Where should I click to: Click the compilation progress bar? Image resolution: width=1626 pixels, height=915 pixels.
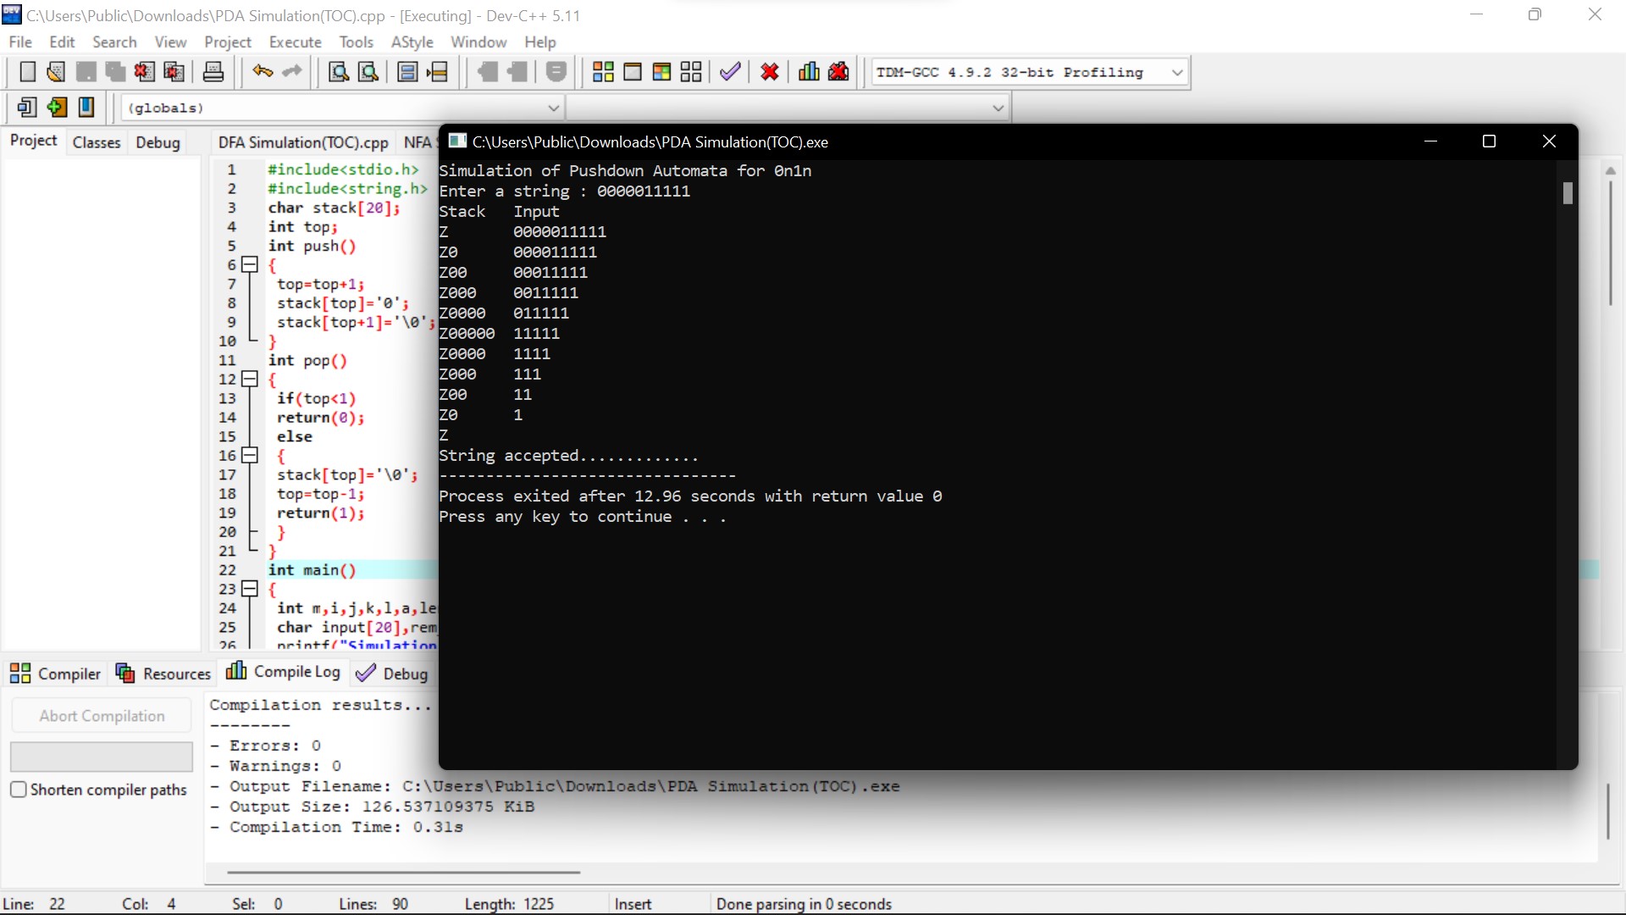tap(101, 757)
